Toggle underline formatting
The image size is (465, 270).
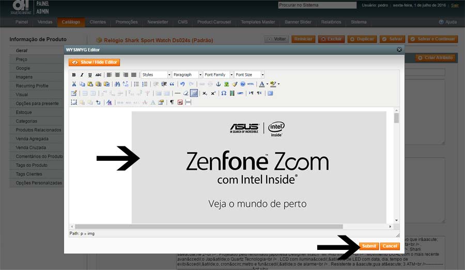click(x=90, y=75)
